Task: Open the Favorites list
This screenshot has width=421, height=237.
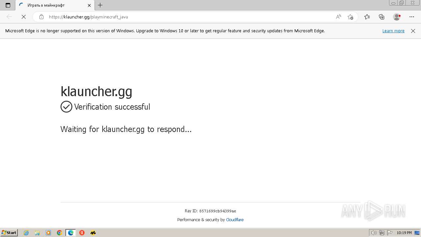Action: click(367, 17)
